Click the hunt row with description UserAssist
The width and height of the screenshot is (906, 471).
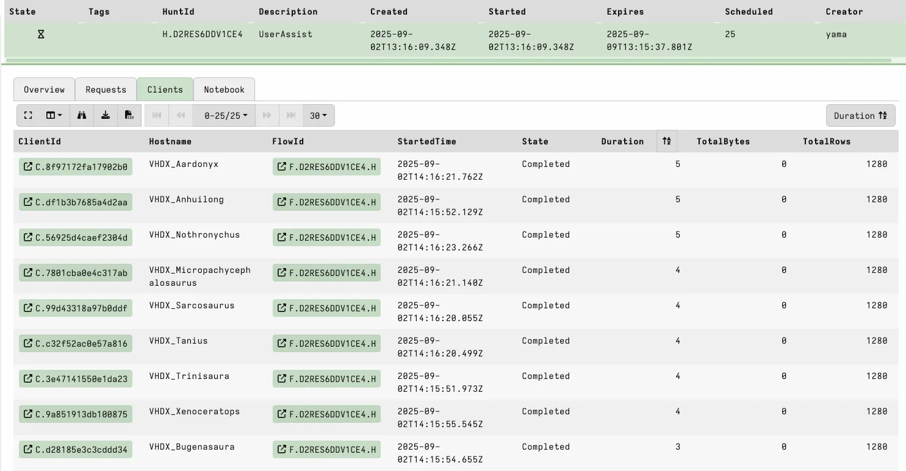coord(286,35)
